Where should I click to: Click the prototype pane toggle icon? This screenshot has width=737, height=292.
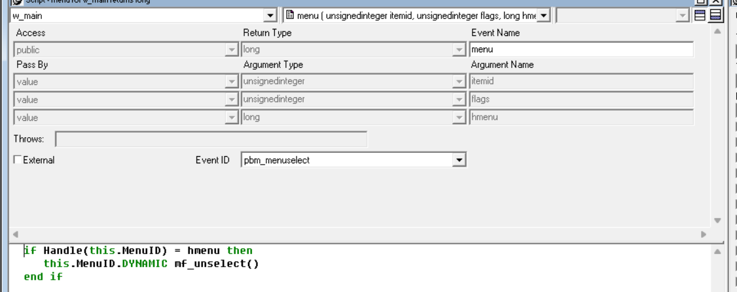point(700,16)
